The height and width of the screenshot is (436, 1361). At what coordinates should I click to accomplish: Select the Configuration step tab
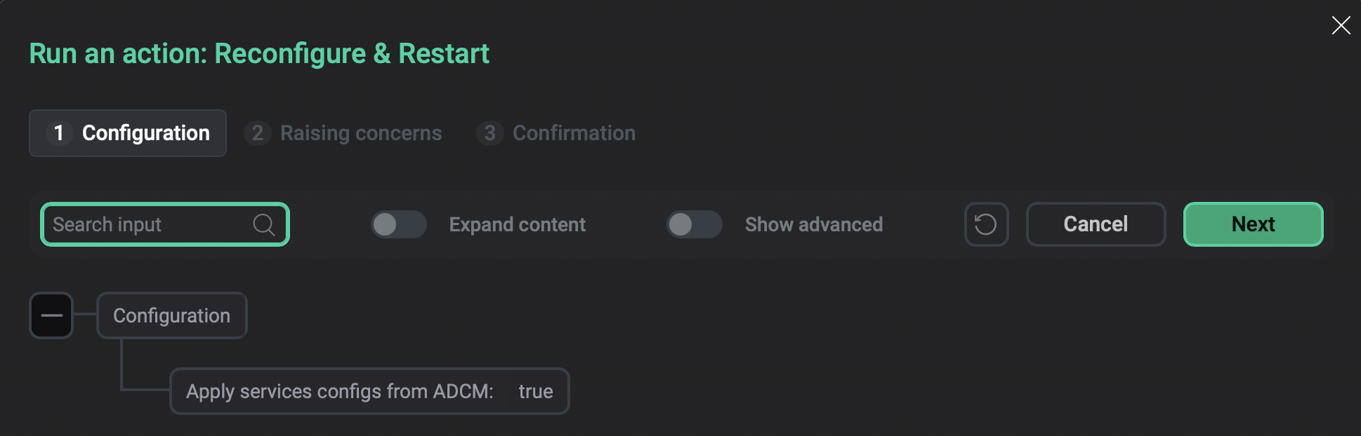click(x=127, y=133)
